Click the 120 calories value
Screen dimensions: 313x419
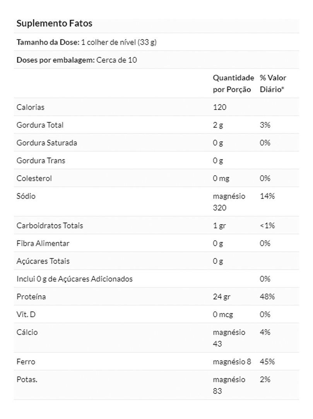click(x=219, y=107)
